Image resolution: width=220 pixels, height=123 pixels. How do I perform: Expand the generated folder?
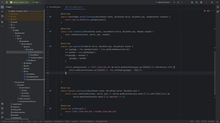(14, 33)
